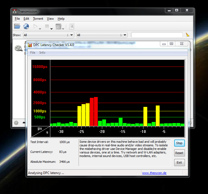Click the 4000µs scale label
The image size is (208, 194).
click(40, 92)
